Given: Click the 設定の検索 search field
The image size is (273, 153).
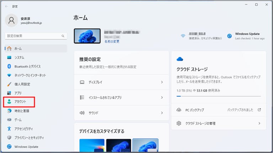Looking at the screenshot, I should pyautogui.click(x=36, y=36).
